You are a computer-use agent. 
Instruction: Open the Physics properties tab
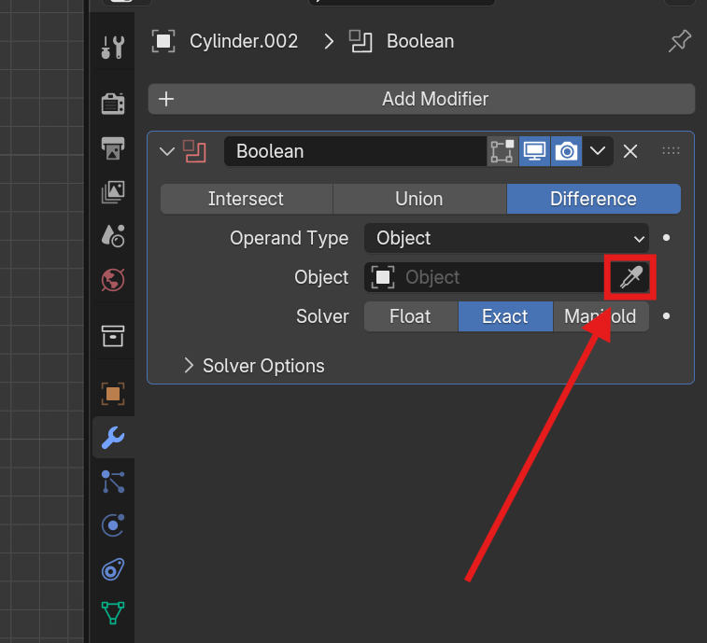[113, 524]
